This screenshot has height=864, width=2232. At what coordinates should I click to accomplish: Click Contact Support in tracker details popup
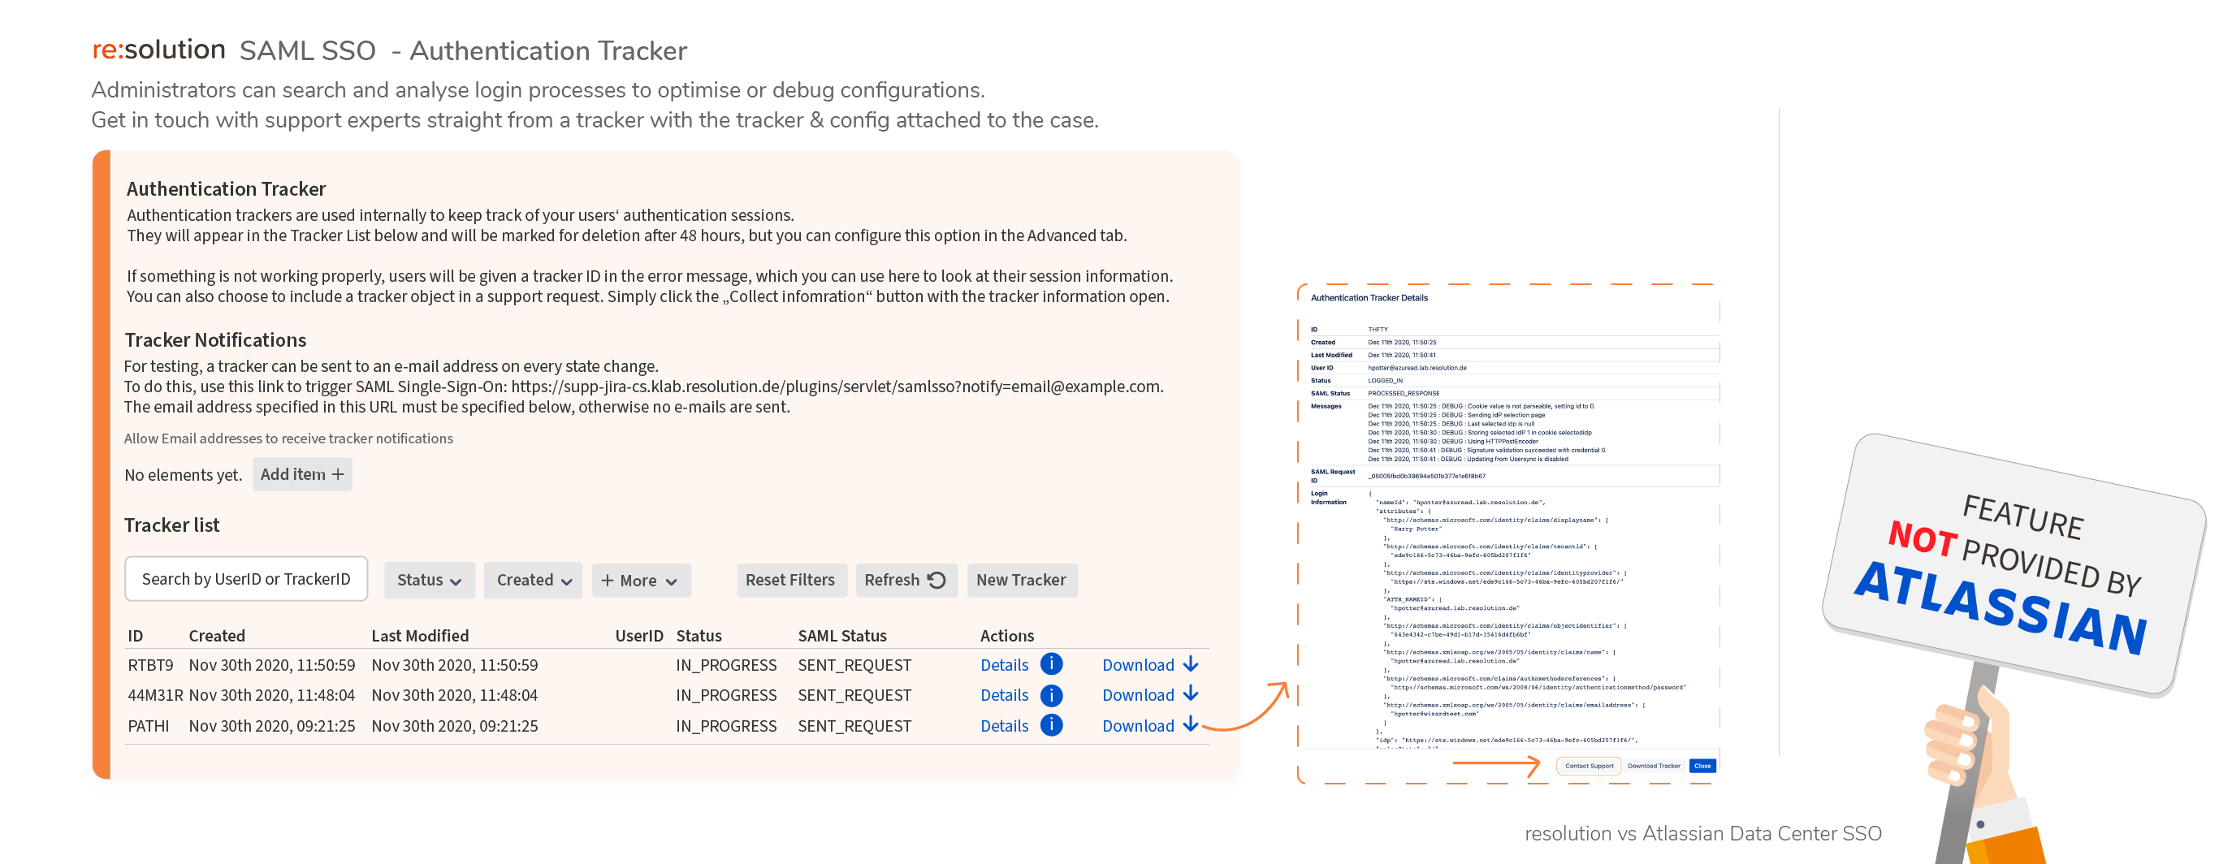[1589, 766]
